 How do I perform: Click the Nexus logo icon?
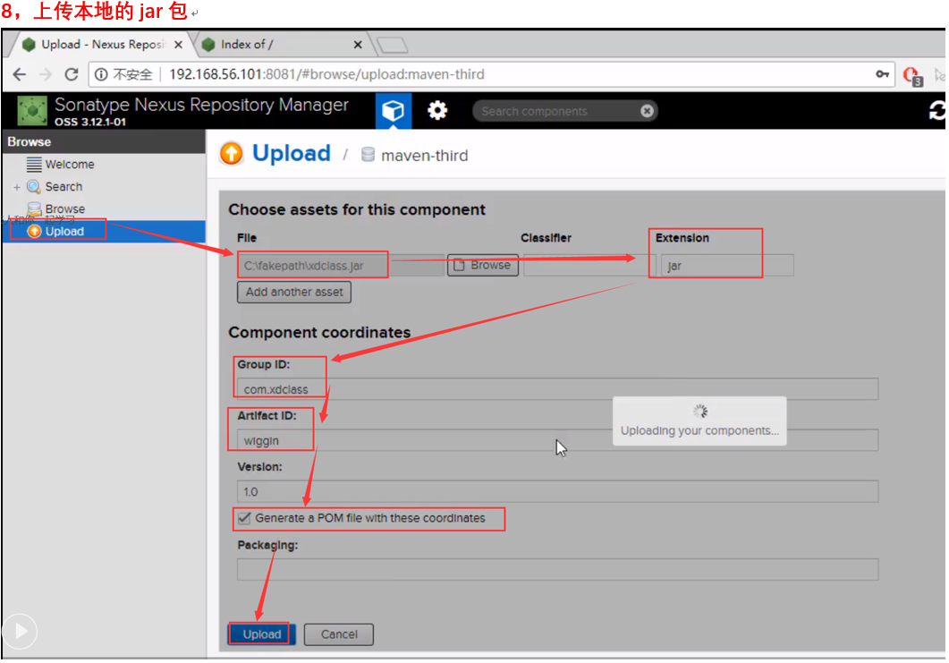coord(32,111)
